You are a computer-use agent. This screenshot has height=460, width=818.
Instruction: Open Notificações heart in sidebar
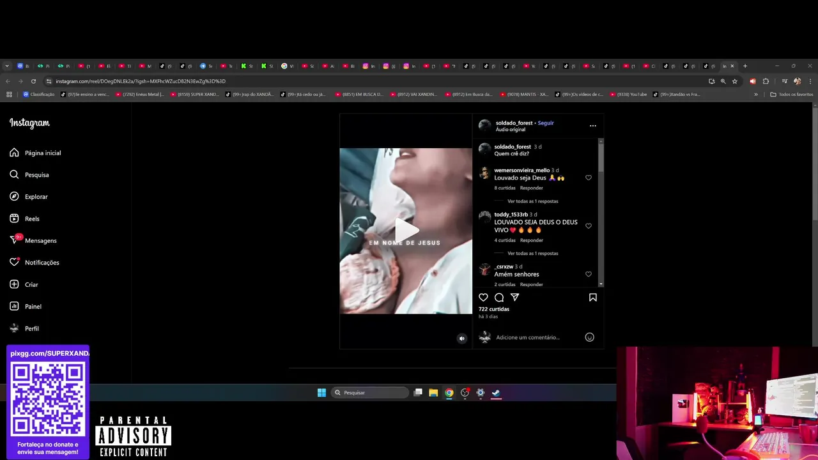point(35,263)
